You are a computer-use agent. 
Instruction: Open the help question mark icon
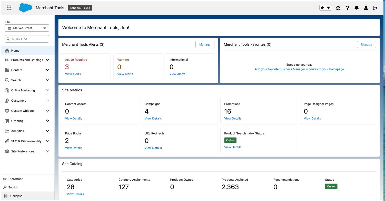pos(347,8)
